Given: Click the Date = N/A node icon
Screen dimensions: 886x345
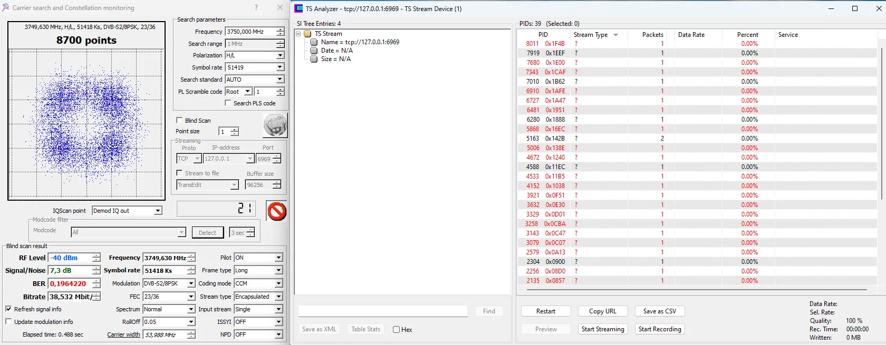Looking at the screenshot, I should 314,51.
